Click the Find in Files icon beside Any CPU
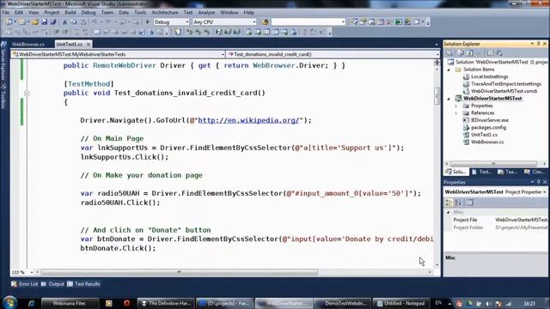 (266, 22)
